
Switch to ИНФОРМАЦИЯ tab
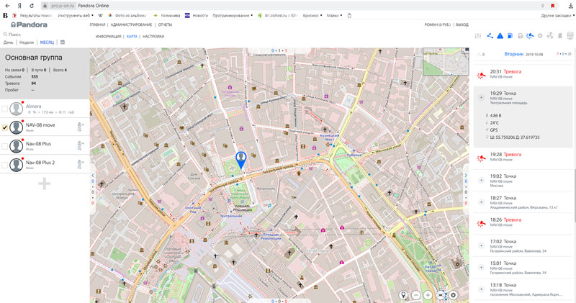109,37
